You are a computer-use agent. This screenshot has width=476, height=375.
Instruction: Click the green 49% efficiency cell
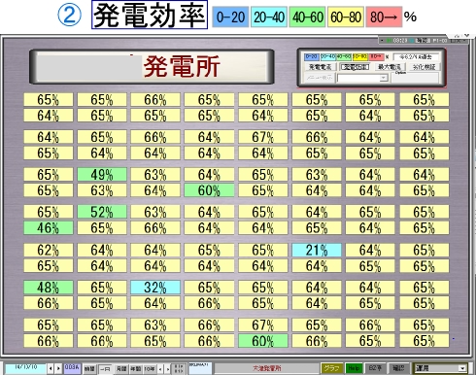click(x=102, y=175)
